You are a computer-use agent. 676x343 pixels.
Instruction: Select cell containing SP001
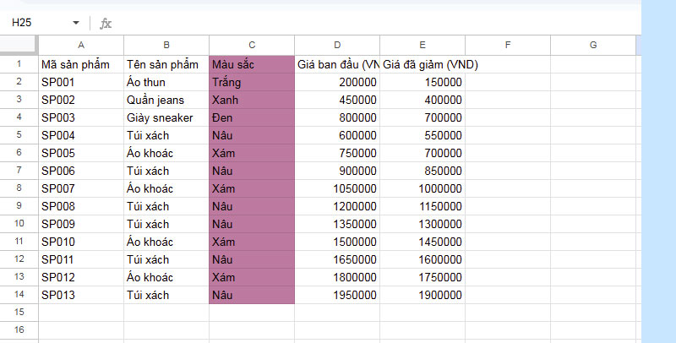81,82
